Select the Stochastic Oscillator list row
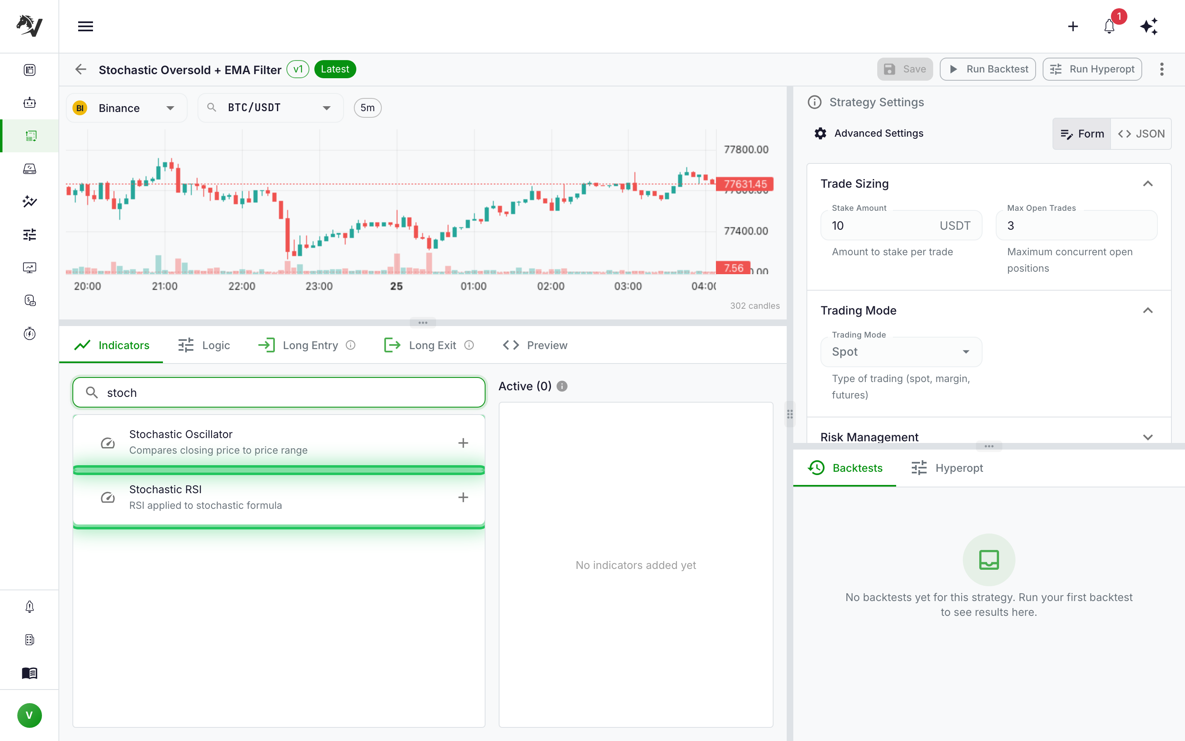The width and height of the screenshot is (1185, 741). (279, 442)
